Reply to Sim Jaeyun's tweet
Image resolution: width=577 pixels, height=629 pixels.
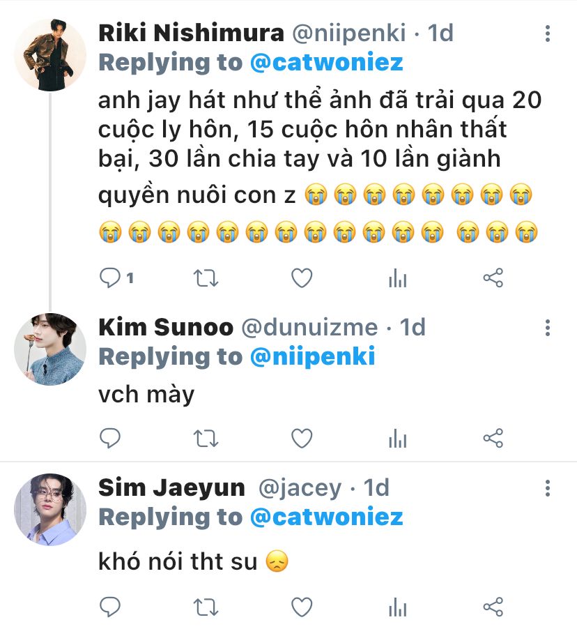tap(110, 606)
